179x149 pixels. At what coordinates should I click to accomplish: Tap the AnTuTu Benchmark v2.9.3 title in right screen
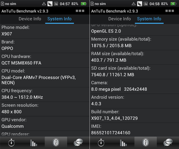115,11
